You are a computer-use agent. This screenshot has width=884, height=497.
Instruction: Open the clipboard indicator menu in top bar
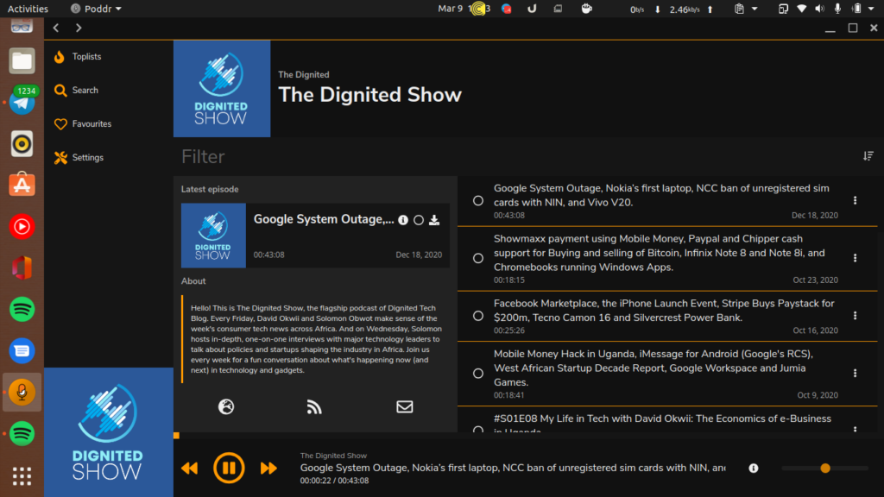745,9
